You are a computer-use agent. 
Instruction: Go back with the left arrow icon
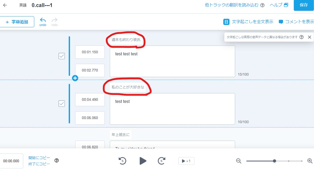coord(5,5)
